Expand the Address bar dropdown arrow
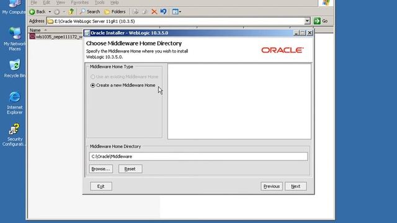Viewport: 397px width, 223px height. tap(307, 21)
